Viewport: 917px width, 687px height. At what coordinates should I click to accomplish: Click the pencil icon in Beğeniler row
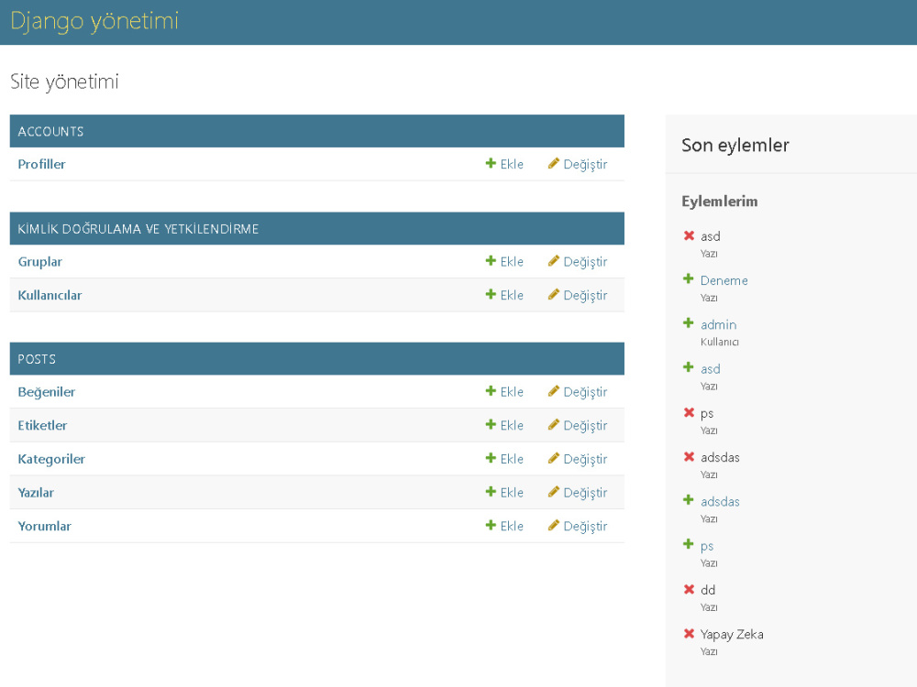pyautogui.click(x=553, y=391)
